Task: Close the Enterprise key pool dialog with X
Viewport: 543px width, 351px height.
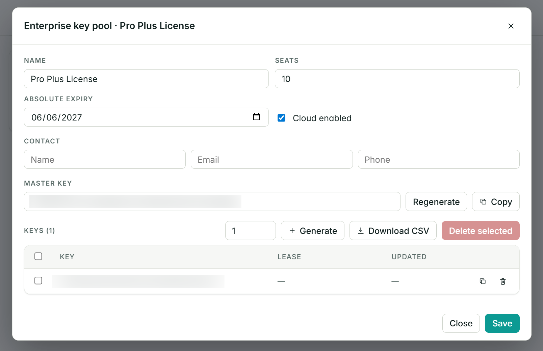Action: (511, 26)
